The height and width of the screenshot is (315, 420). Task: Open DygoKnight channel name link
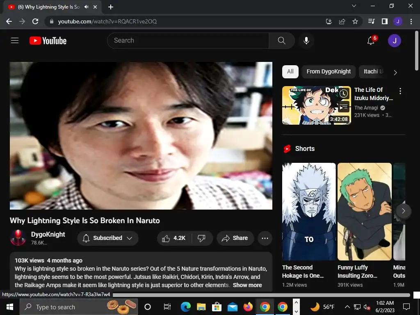tap(48, 234)
